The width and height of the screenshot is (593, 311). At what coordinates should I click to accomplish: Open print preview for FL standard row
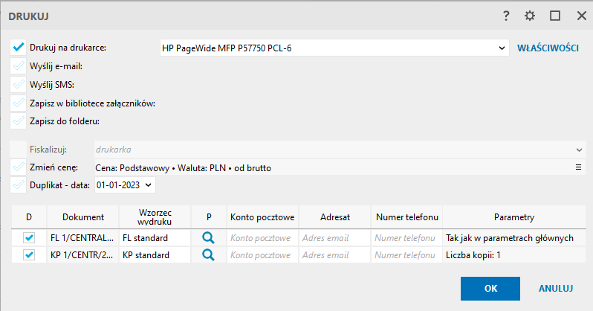coord(209,238)
